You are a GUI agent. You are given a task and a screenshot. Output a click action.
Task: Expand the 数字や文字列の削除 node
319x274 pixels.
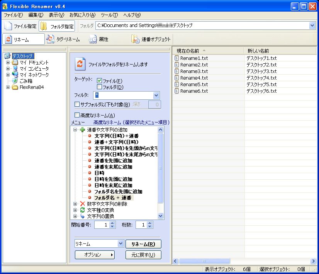pos(75,204)
